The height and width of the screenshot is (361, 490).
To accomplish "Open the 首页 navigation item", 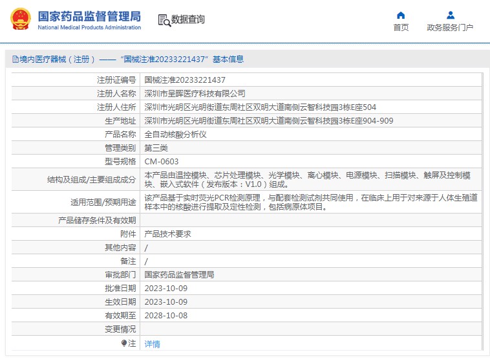I will pyautogui.click(x=401, y=27).
